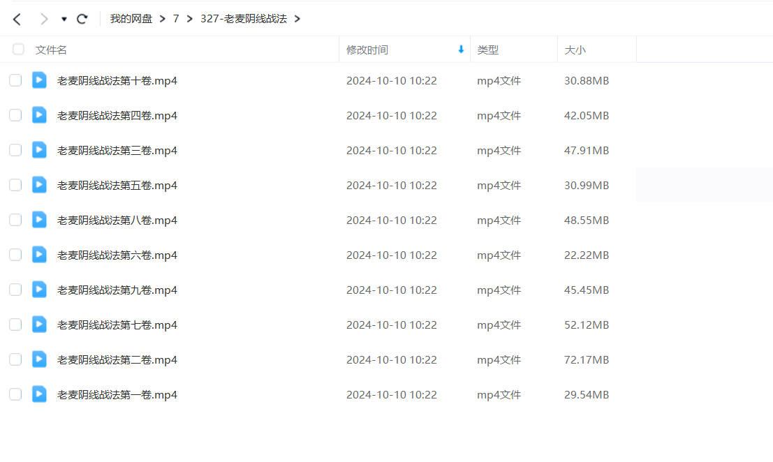Select file name 老麦阴线战法第九卷.mp4

[117, 290]
